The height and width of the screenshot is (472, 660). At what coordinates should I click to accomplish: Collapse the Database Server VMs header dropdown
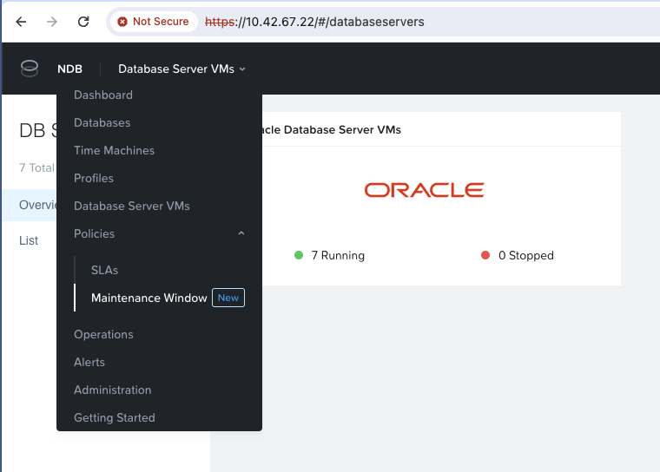click(181, 69)
